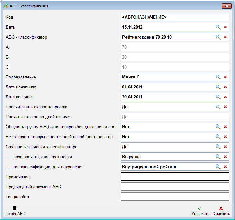235x220 pixels.
Task: Open lookup for ABC - классификатор field
Action: [218, 37]
